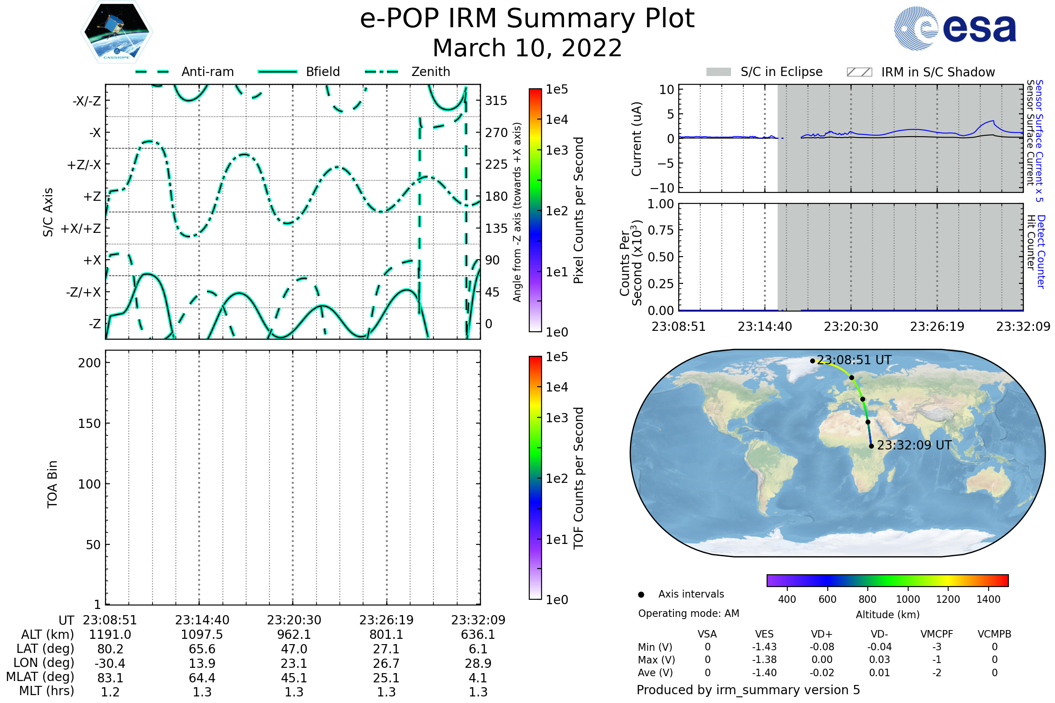This screenshot has height=703, width=1055.
Task: Click the 23:32:09 UT end point on map
Action: (871, 446)
